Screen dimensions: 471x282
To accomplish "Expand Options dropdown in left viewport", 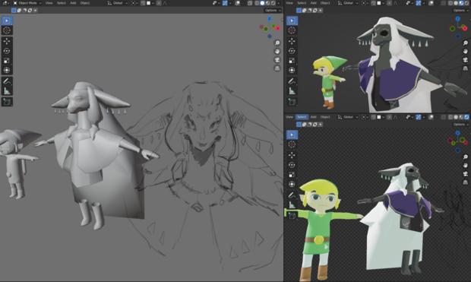I will [273, 10].
